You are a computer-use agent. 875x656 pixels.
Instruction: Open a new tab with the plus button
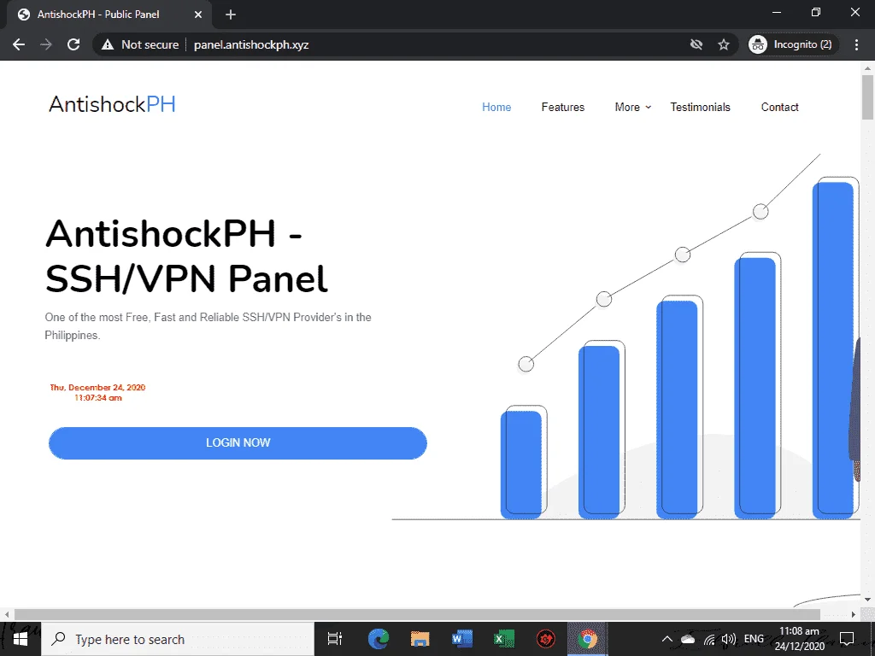click(231, 15)
